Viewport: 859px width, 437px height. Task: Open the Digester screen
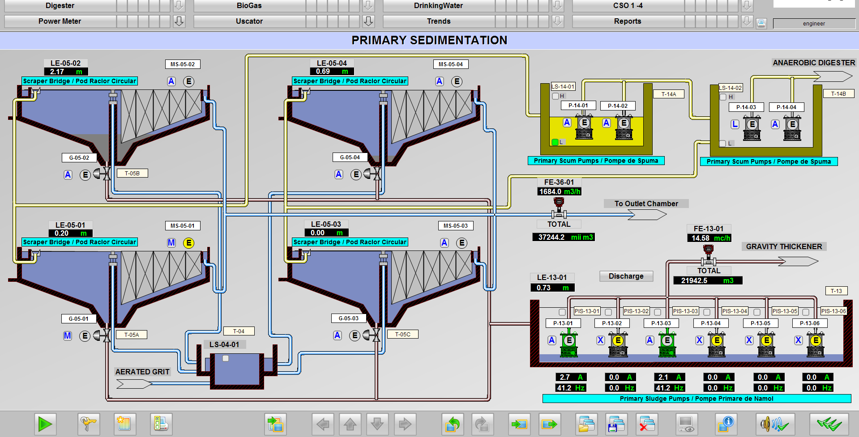[60, 6]
